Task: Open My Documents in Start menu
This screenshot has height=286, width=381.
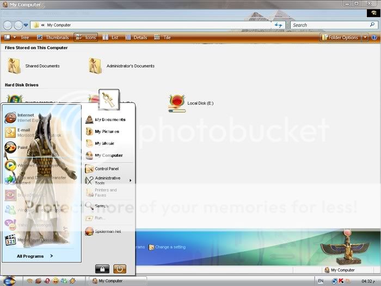Action: pos(106,119)
